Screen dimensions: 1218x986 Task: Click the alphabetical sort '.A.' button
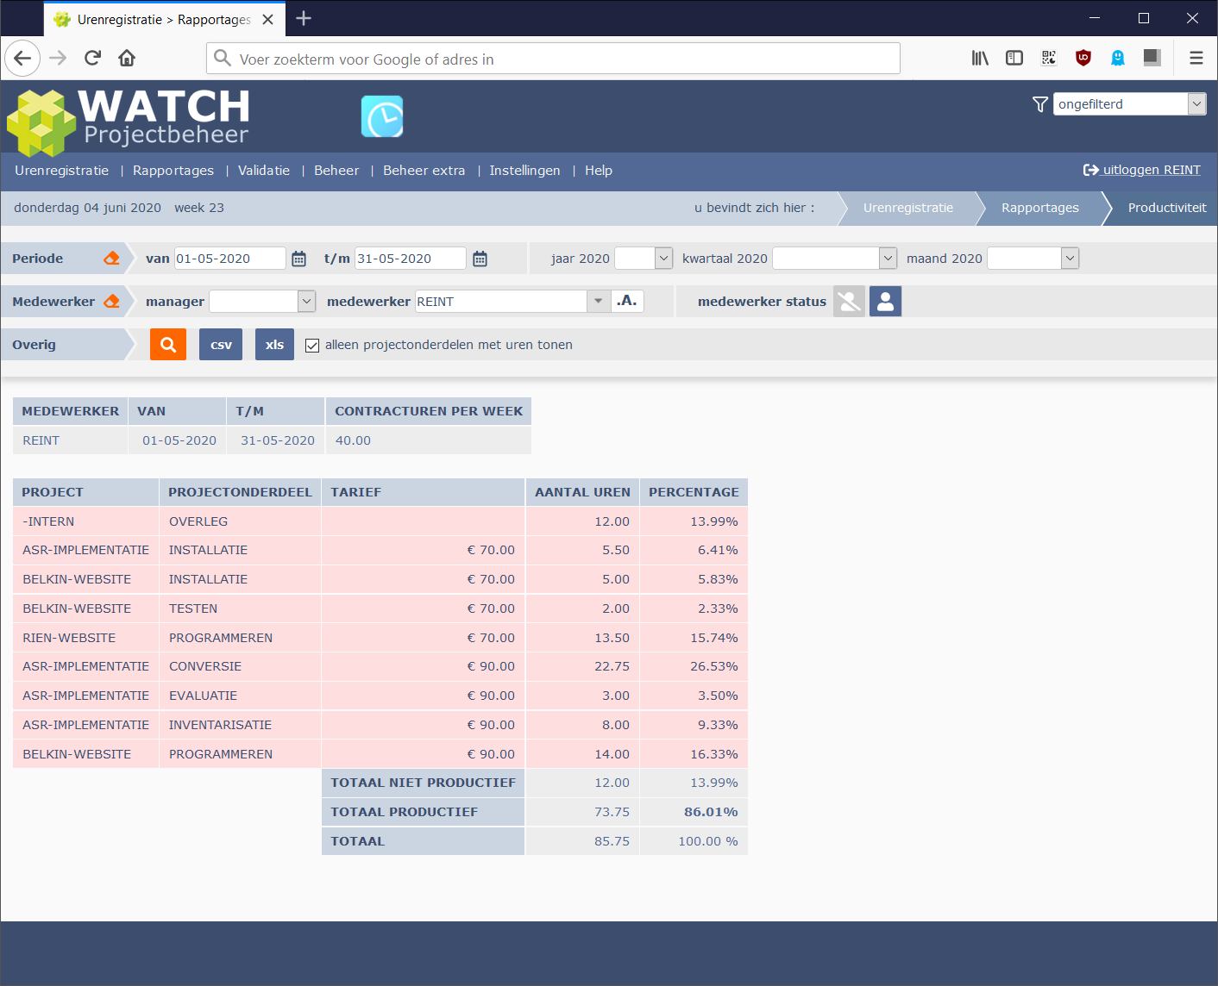627,301
